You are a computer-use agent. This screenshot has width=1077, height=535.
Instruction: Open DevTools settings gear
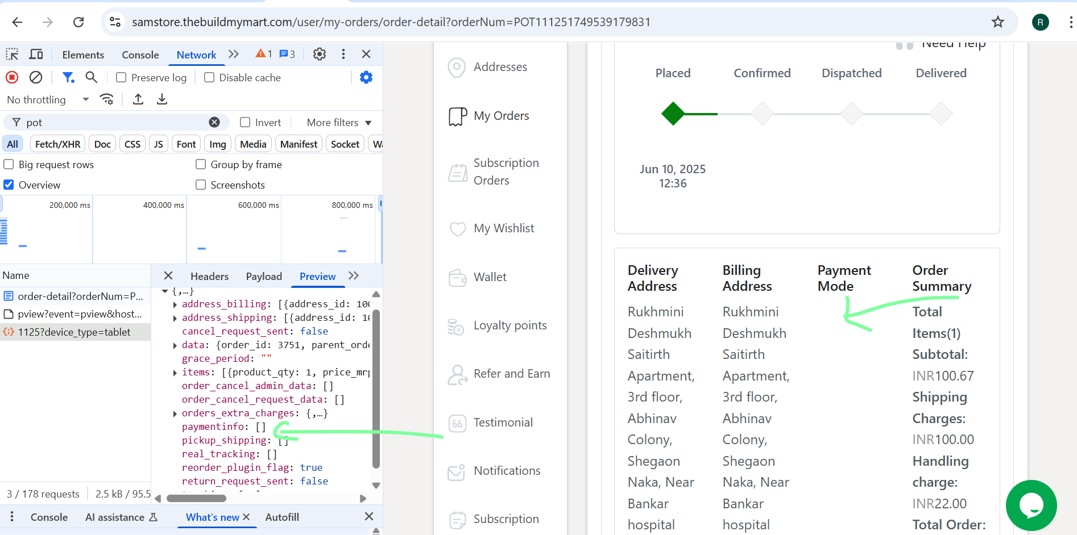point(320,54)
